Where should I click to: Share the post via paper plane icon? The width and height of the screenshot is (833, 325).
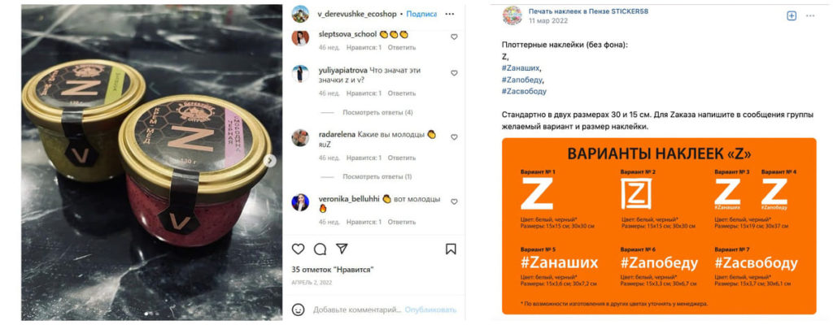pos(342,249)
